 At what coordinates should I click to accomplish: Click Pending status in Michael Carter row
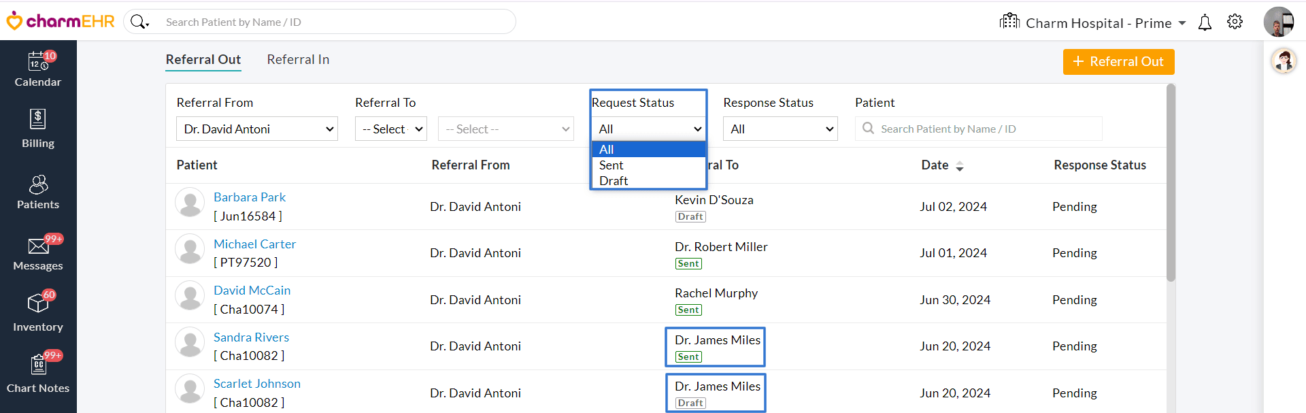coord(1074,253)
